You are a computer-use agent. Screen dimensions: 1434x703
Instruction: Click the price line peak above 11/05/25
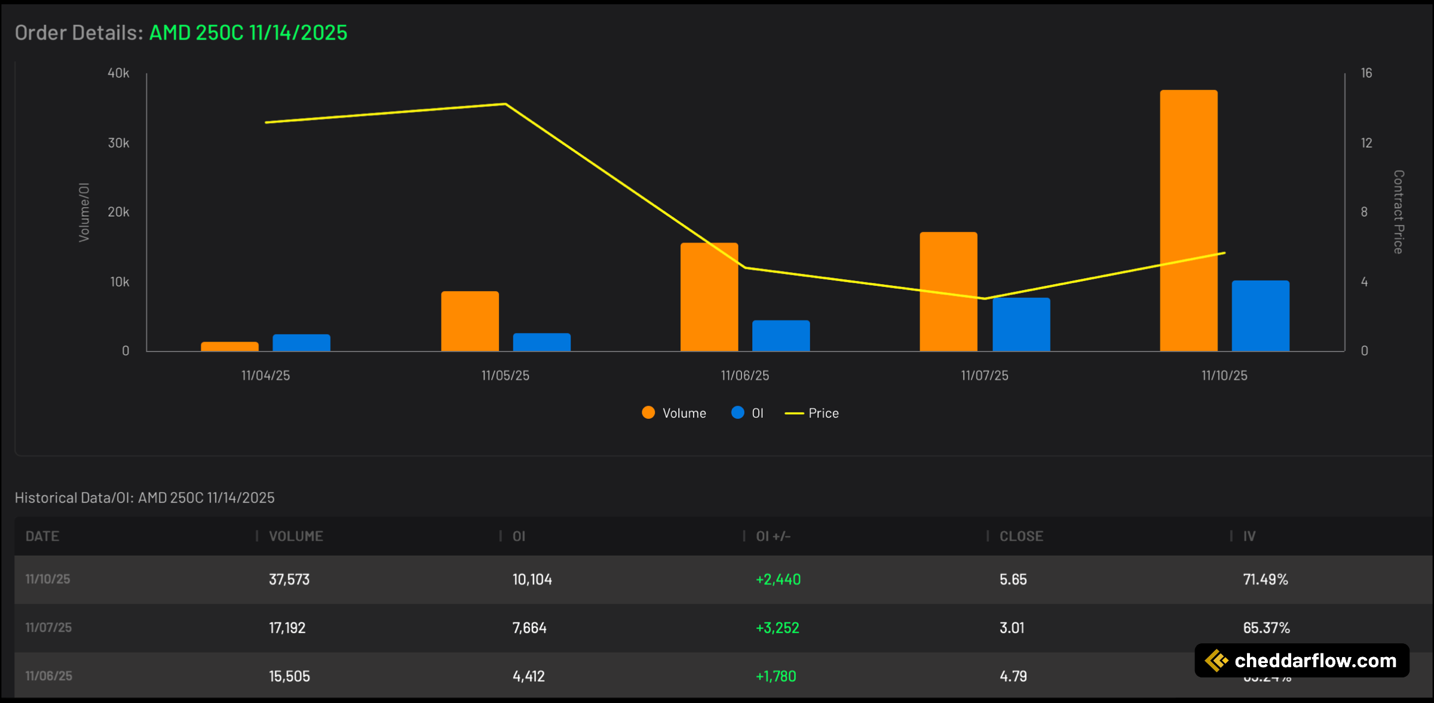tap(505, 104)
